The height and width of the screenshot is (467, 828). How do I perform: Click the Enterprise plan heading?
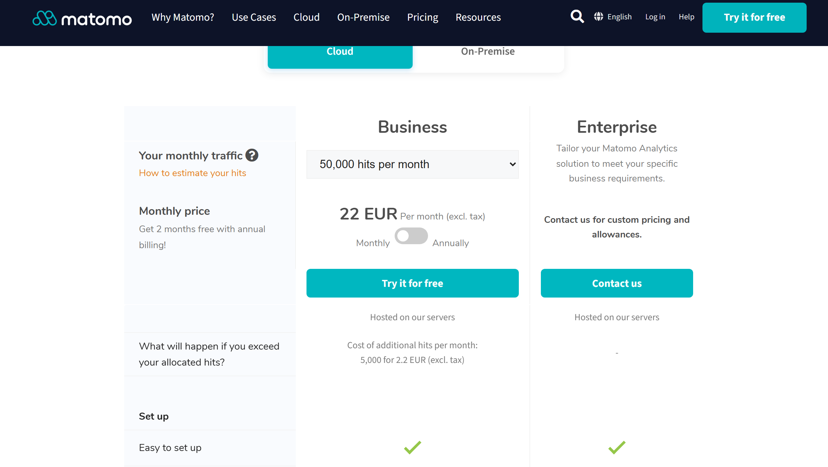pos(617,127)
